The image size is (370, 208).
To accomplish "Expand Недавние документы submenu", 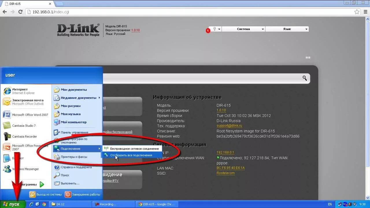I will [x=77, y=98].
